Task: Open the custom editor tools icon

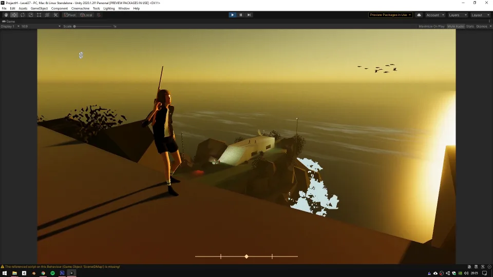Action: point(55,15)
